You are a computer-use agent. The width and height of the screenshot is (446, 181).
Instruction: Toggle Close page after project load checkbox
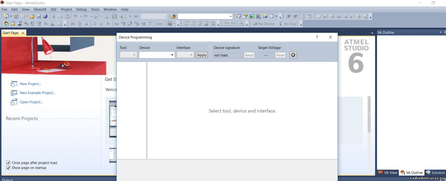(x=8, y=163)
